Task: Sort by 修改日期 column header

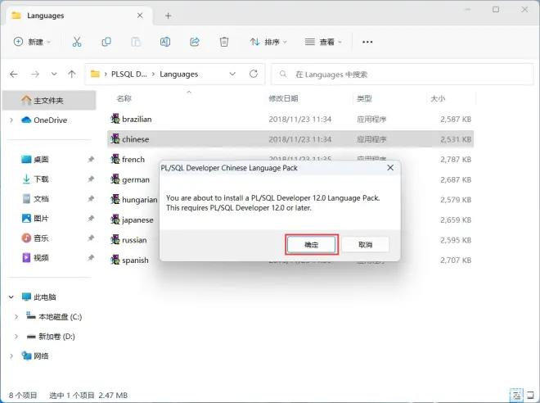Action: pyautogui.click(x=283, y=98)
